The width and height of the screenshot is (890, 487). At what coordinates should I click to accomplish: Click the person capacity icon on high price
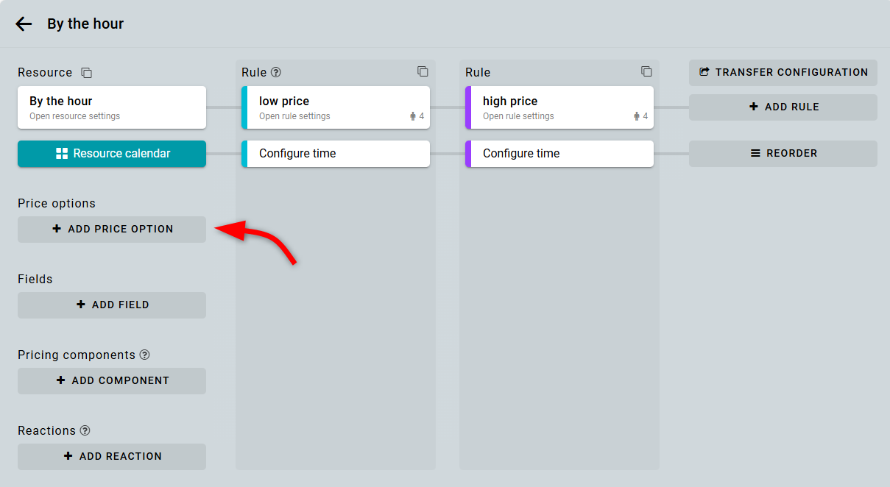637,116
